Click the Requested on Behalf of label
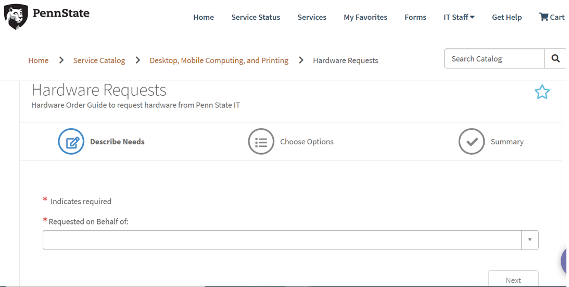This screenshot has height=287, width=569. 88,221
